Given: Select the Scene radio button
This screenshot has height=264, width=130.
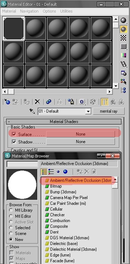Looking at the screenshot, I should coord(11,234).
